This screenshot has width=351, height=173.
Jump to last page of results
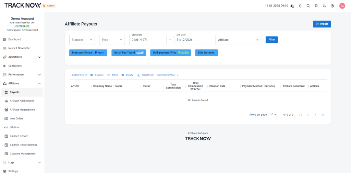(323, 115)
